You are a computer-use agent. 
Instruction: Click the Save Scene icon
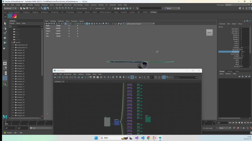(x=27, y=8)
